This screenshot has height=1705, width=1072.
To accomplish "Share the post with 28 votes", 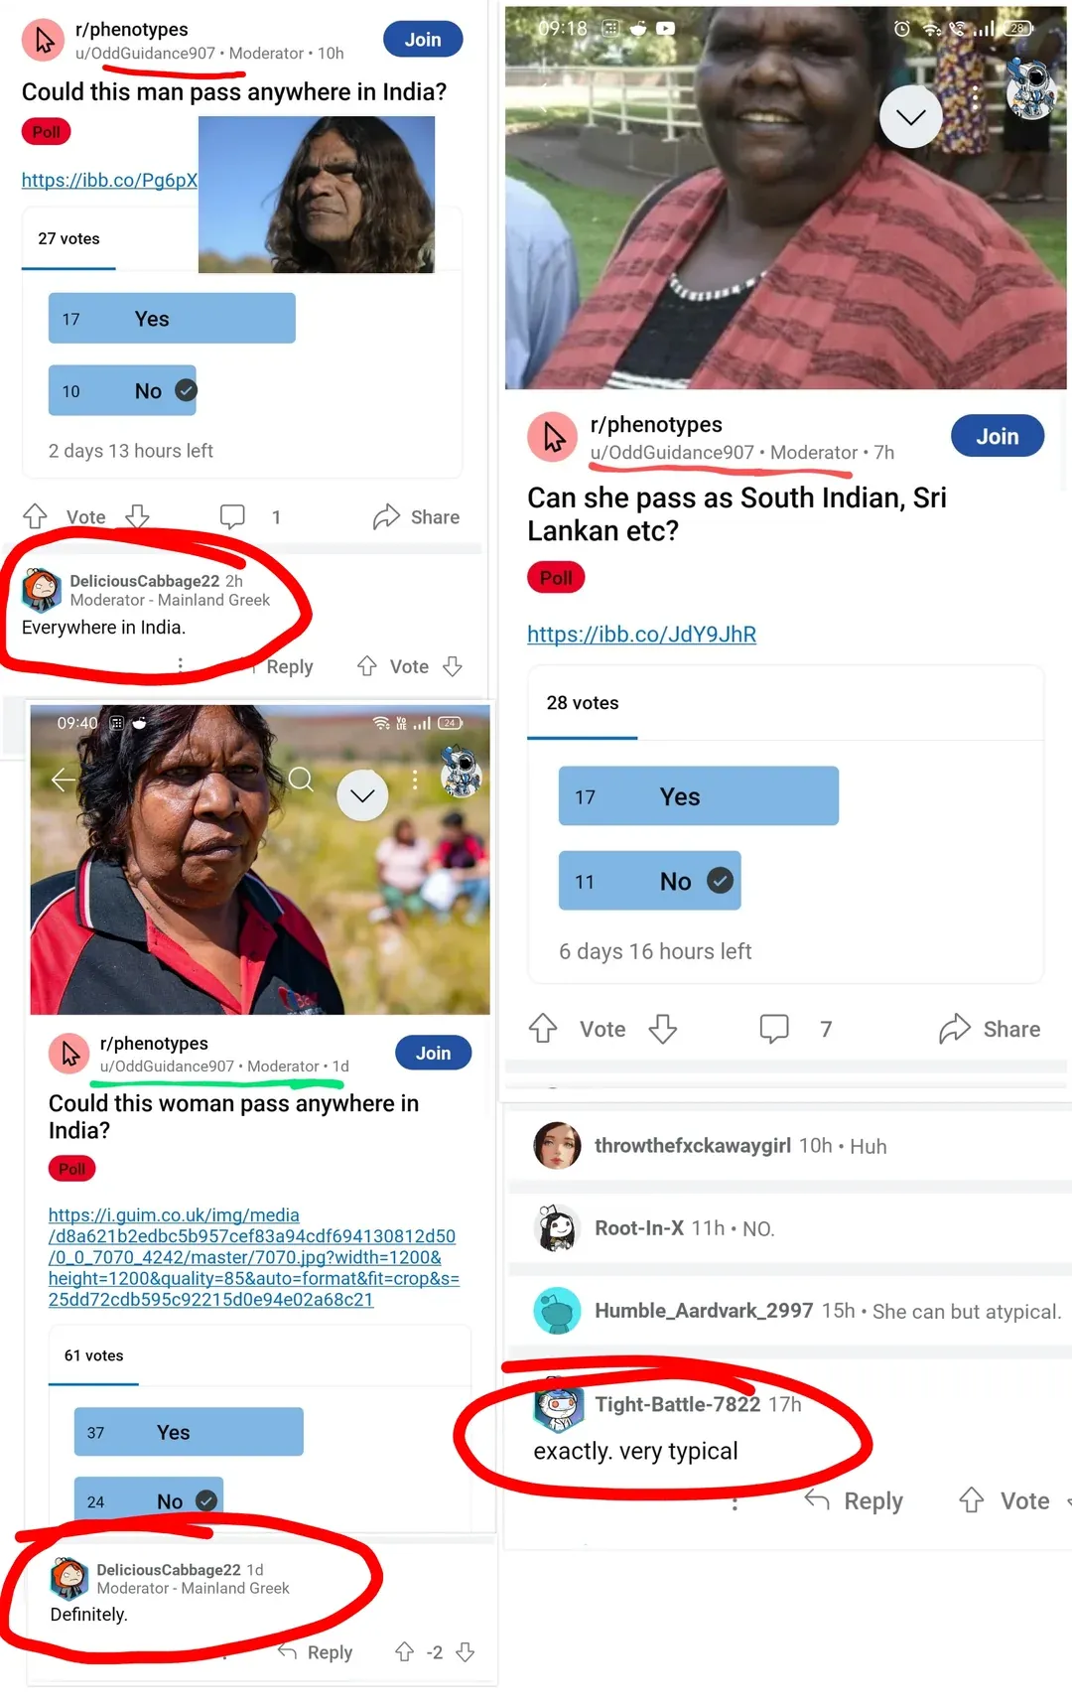I will (x=990, y=1028).
